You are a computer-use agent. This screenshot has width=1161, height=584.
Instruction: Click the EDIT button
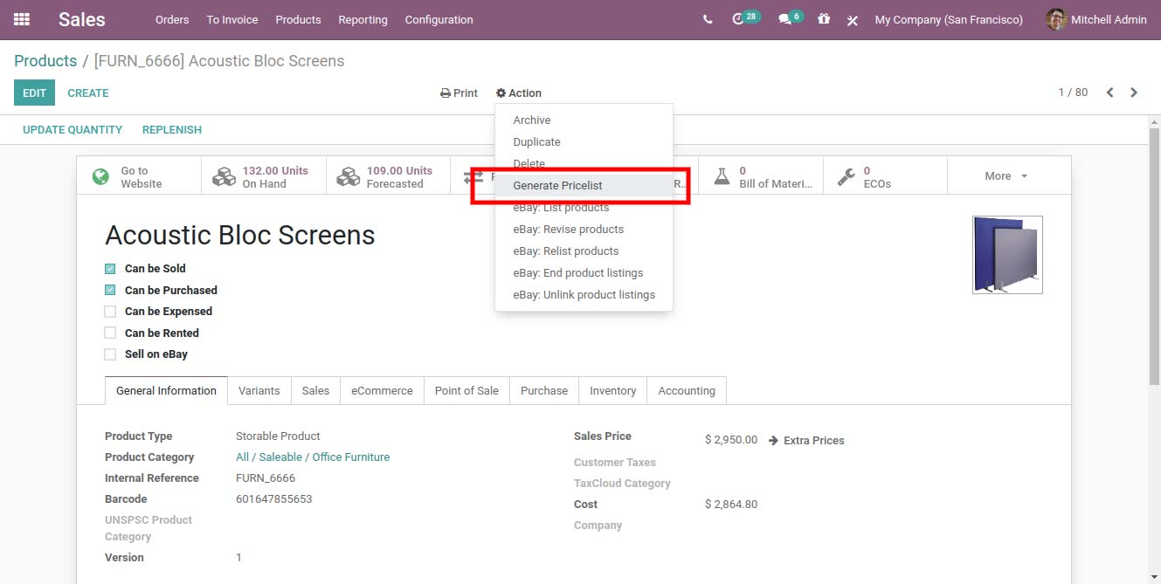34,93
